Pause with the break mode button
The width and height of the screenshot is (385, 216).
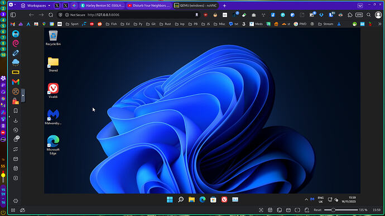13,210
